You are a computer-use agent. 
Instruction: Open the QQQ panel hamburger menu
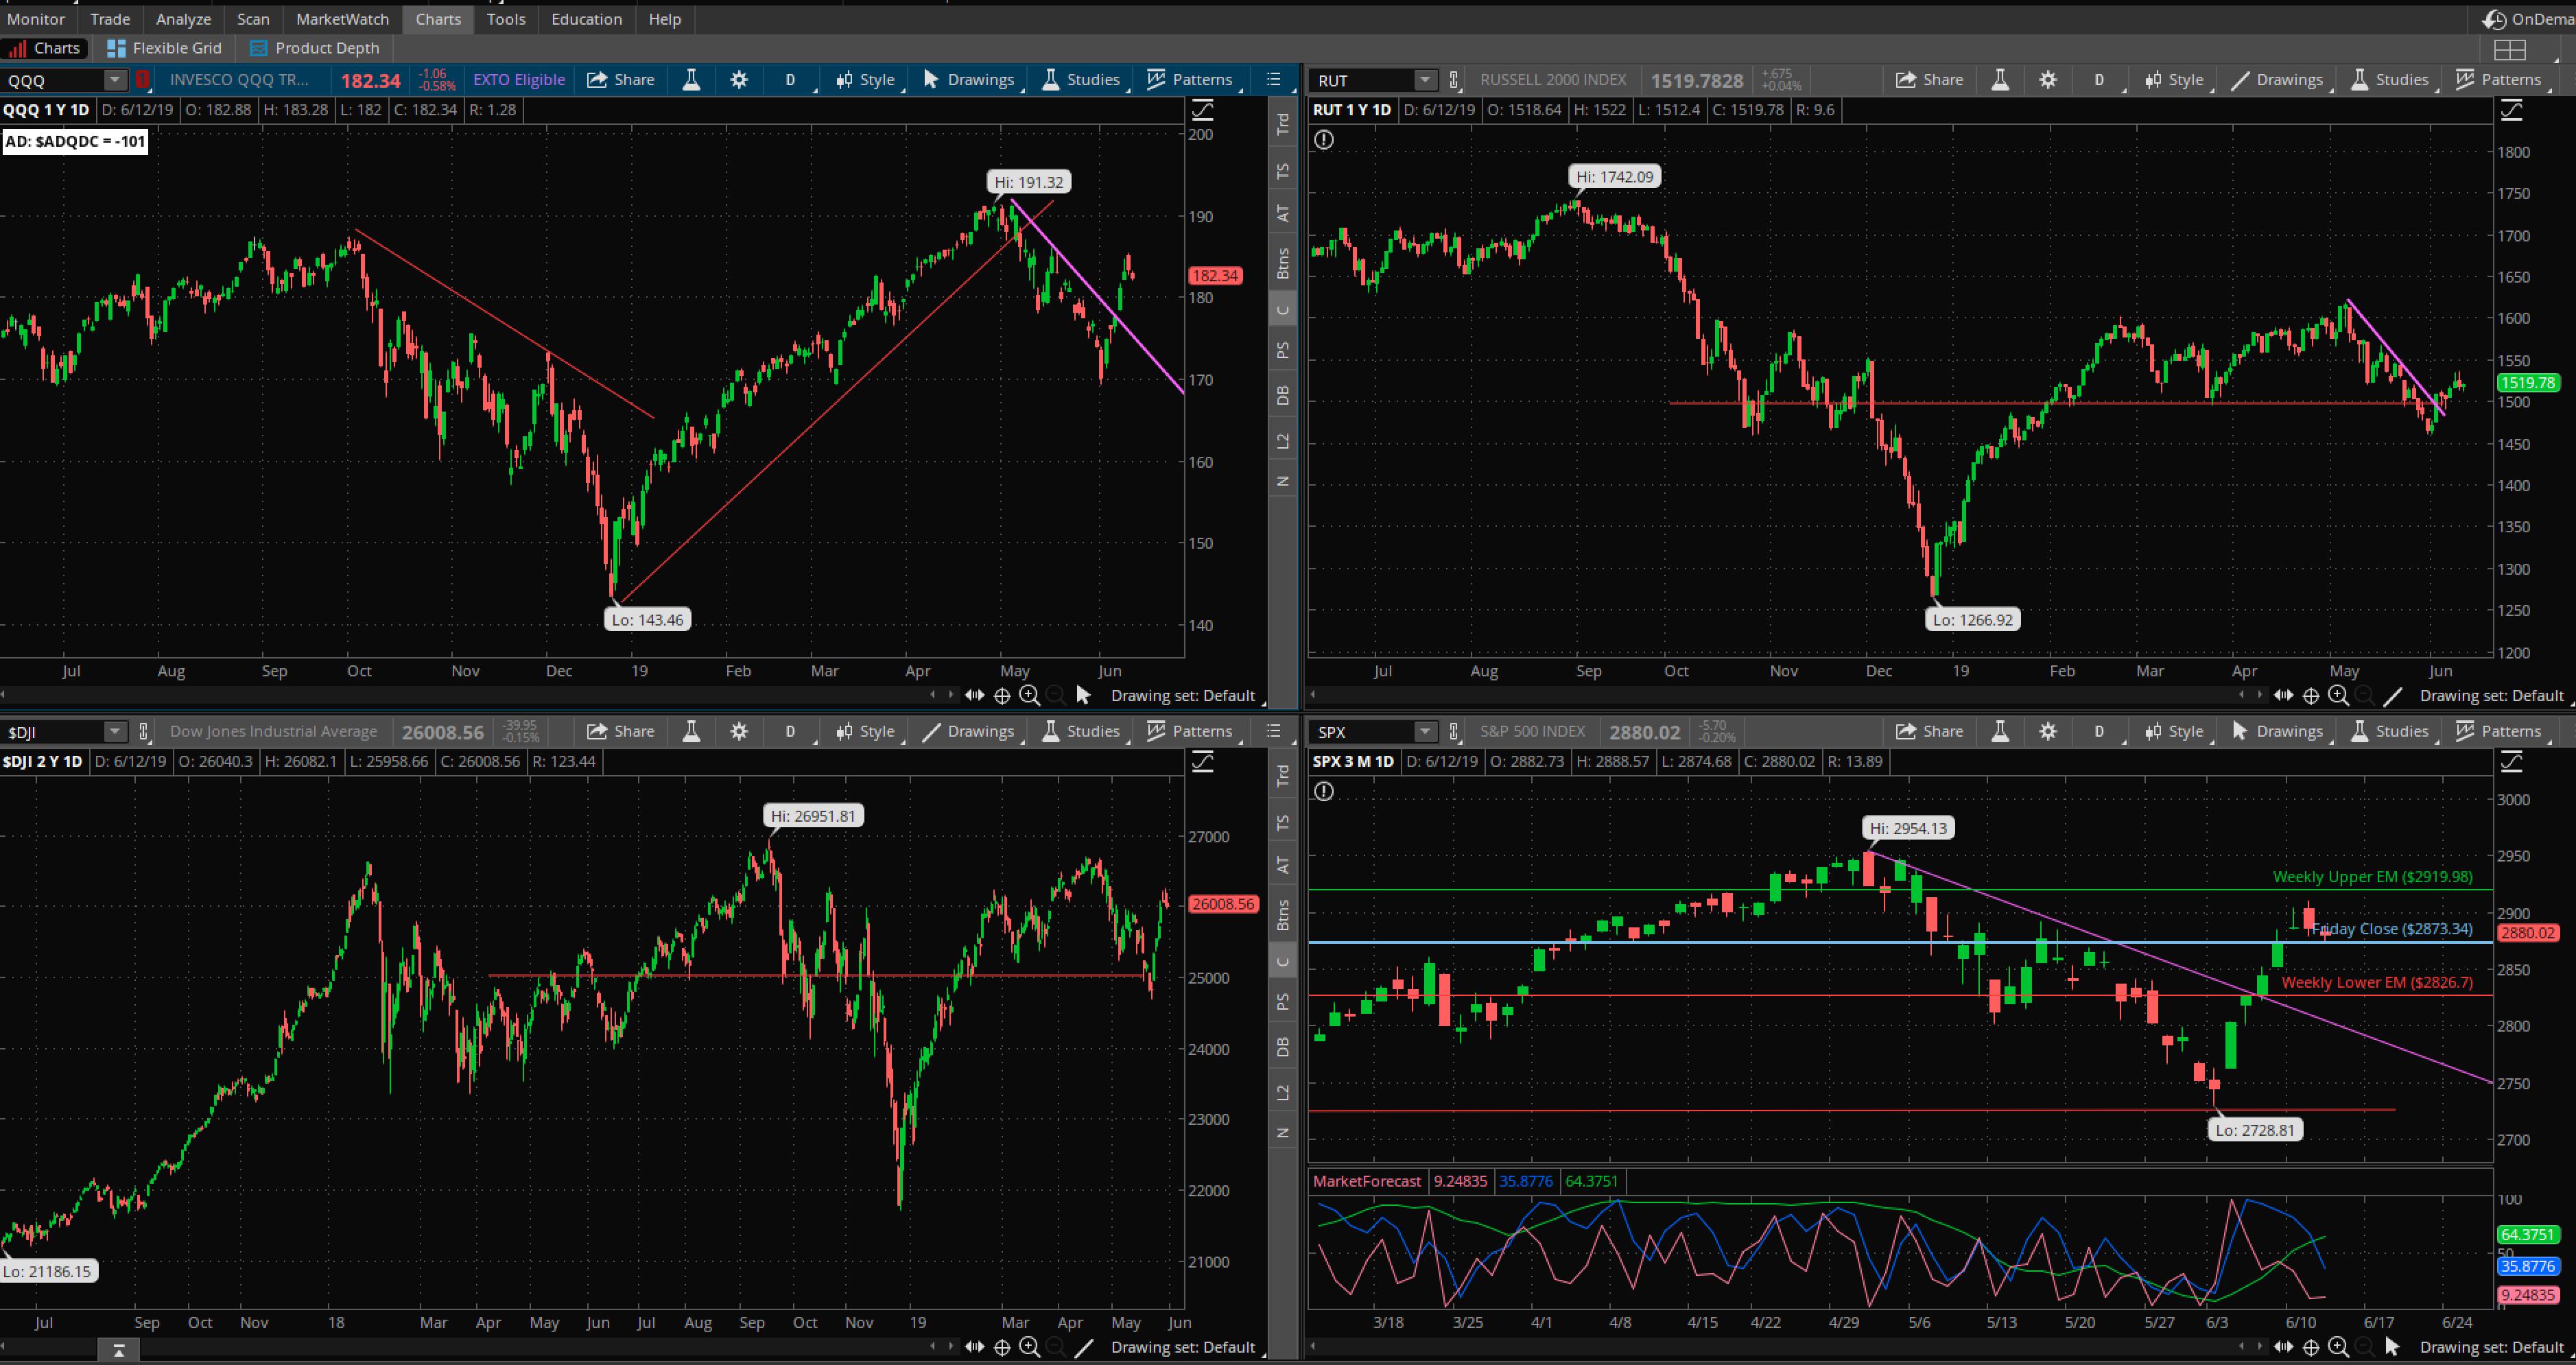[1273, 79]
